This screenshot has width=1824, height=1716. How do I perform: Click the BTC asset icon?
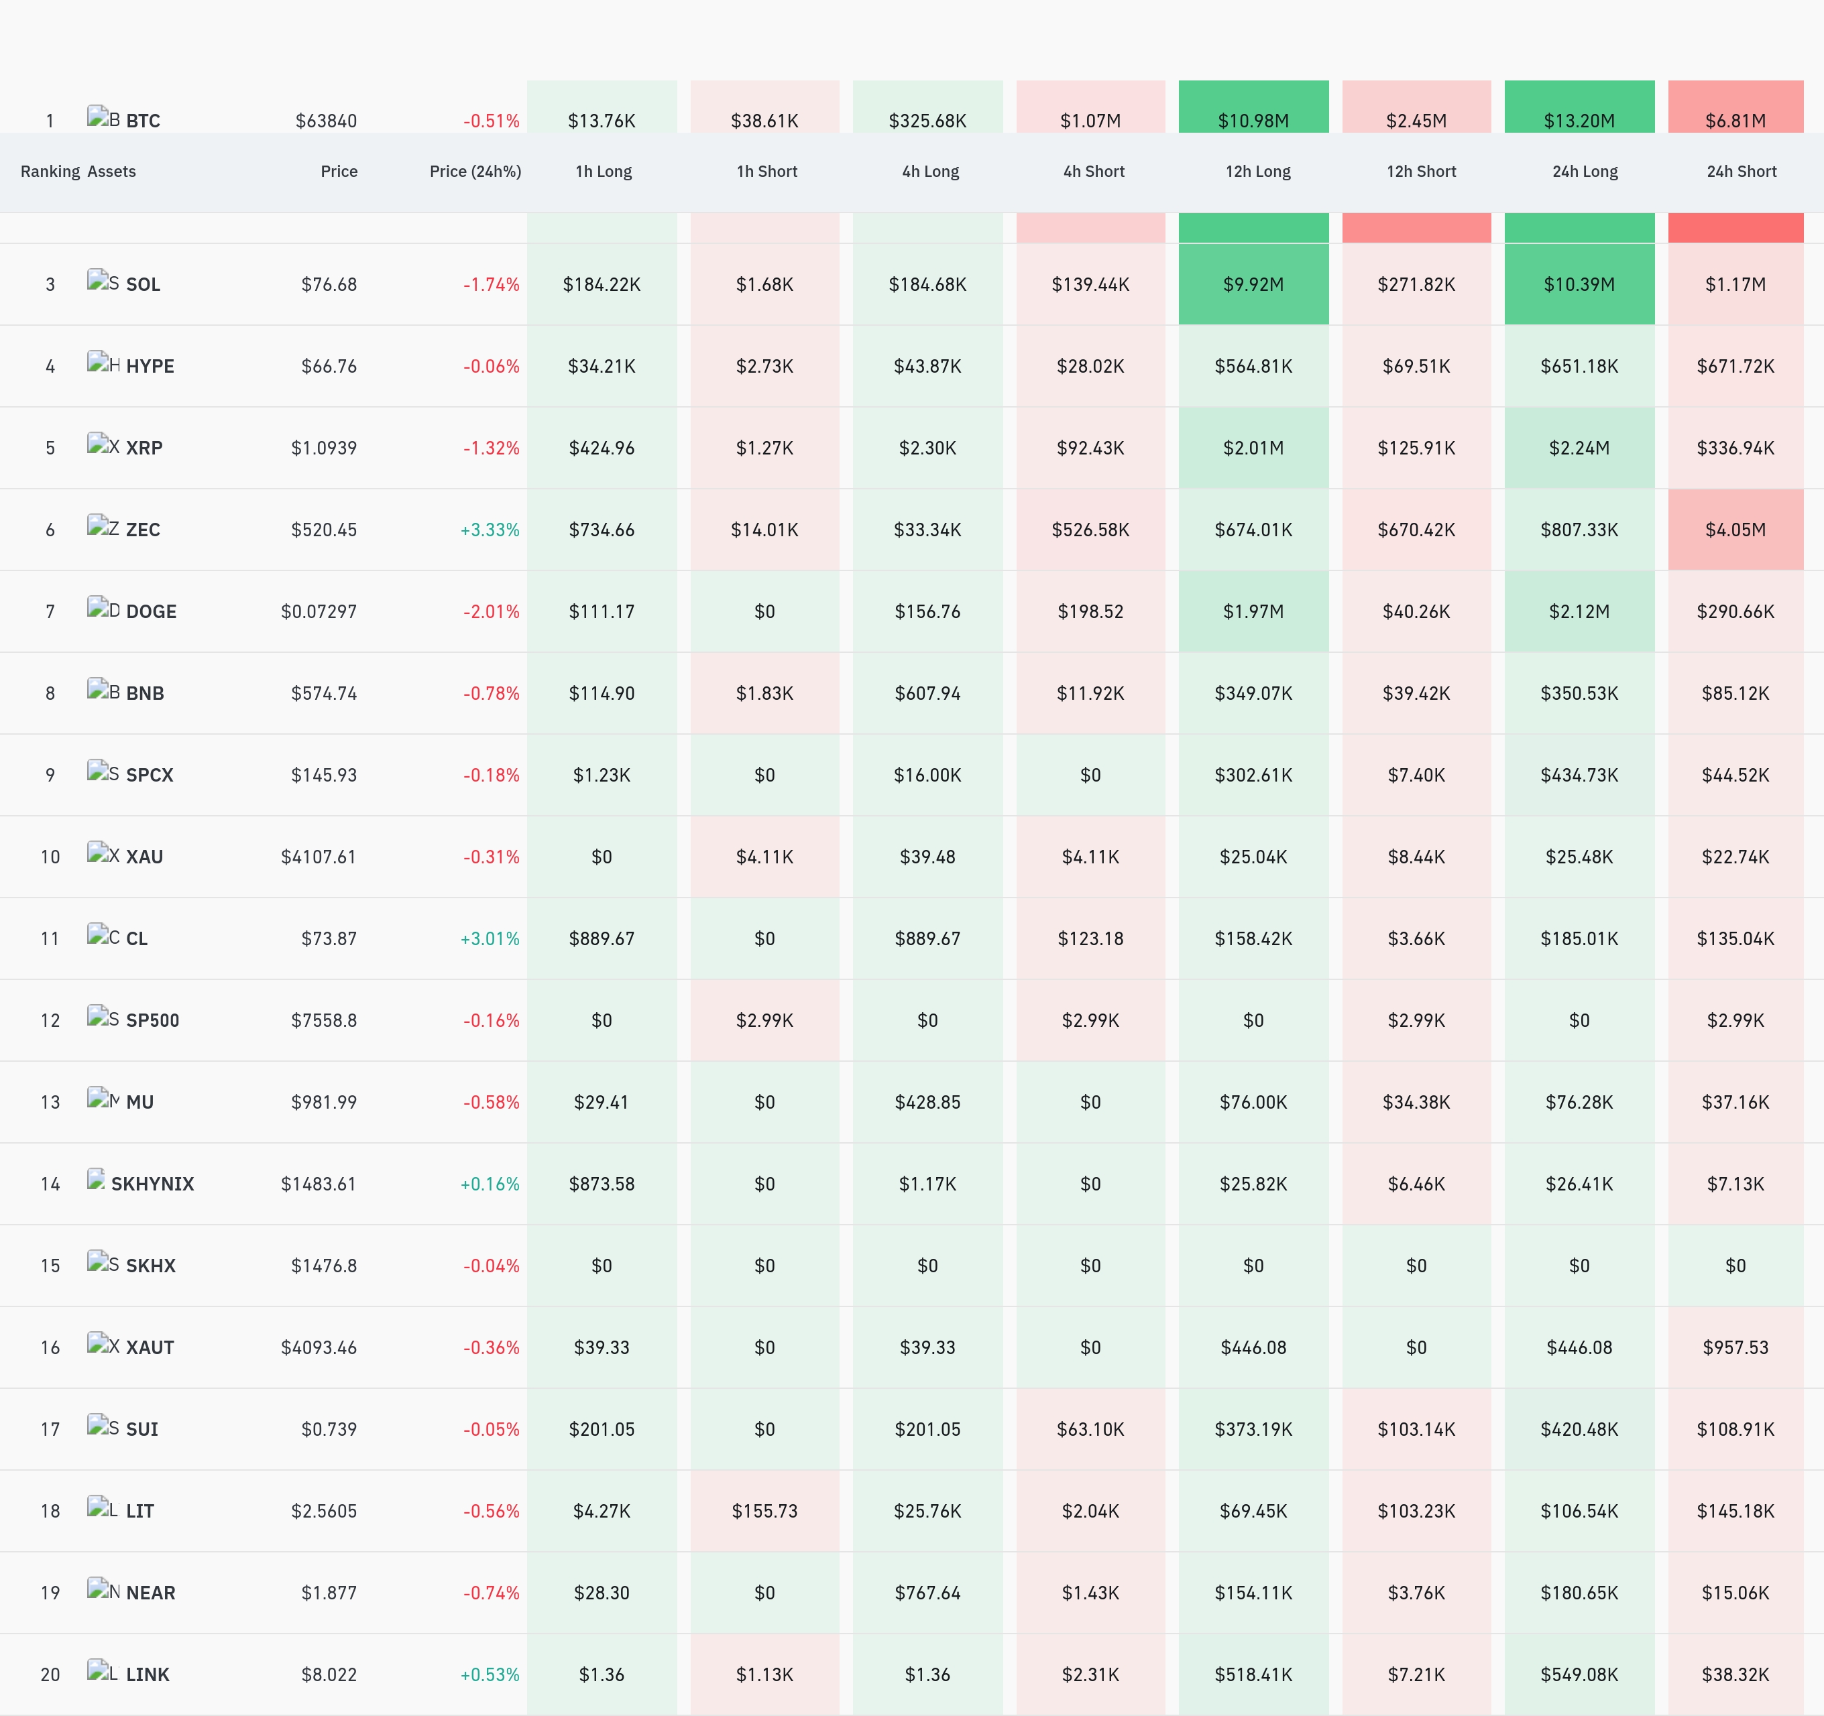[x=103, y=117]
